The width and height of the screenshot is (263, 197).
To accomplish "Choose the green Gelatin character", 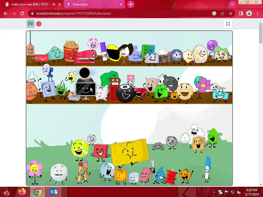I will (161, 91).
